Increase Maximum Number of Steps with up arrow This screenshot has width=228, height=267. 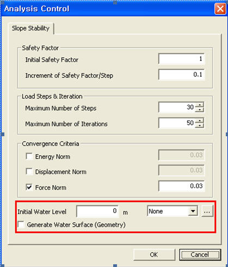coord(200,105)
